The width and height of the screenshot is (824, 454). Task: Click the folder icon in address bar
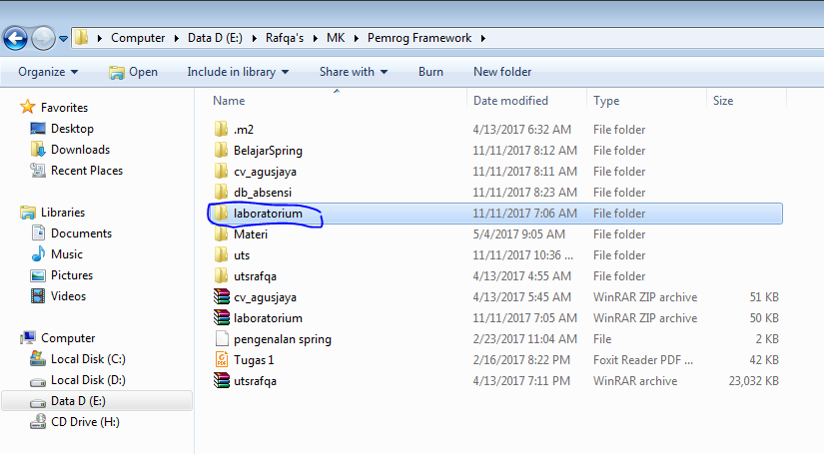pos(82,38)
